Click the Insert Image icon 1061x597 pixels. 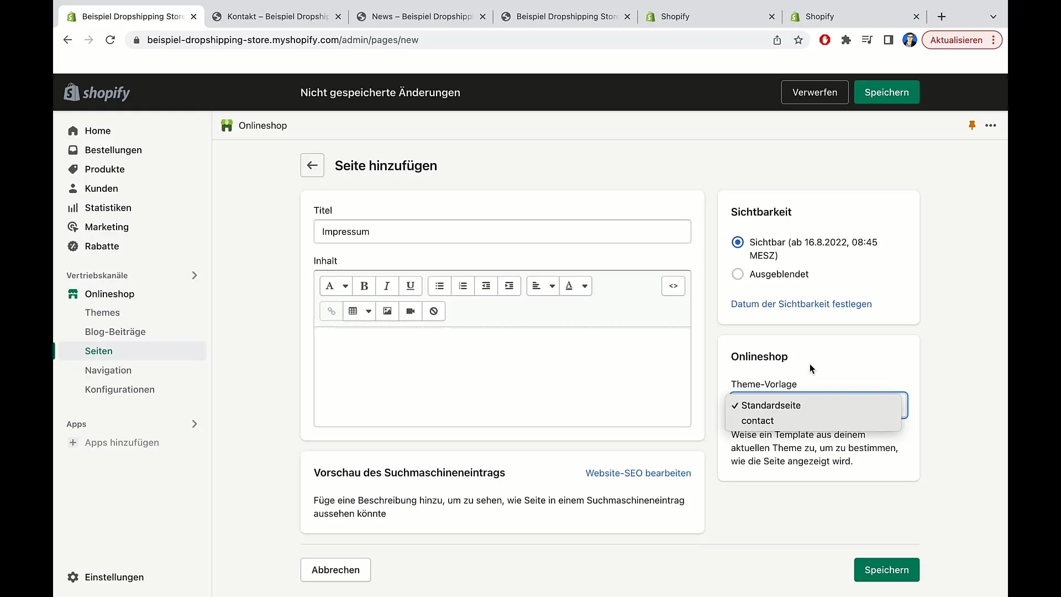[x=387, y=311]
